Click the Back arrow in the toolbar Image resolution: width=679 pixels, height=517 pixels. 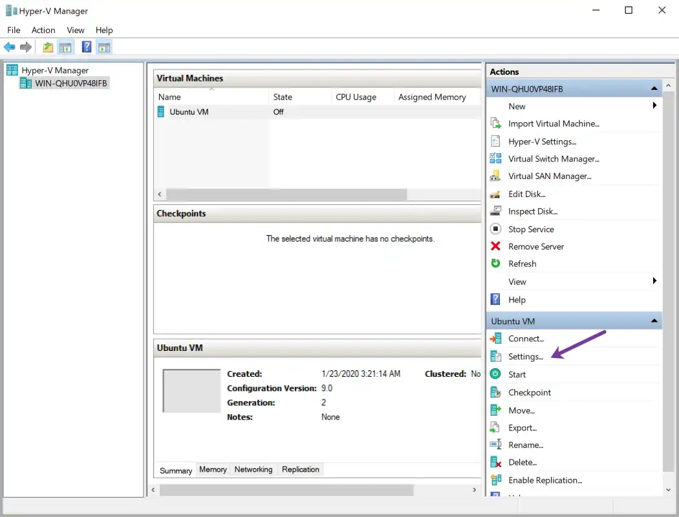(9, 47)
